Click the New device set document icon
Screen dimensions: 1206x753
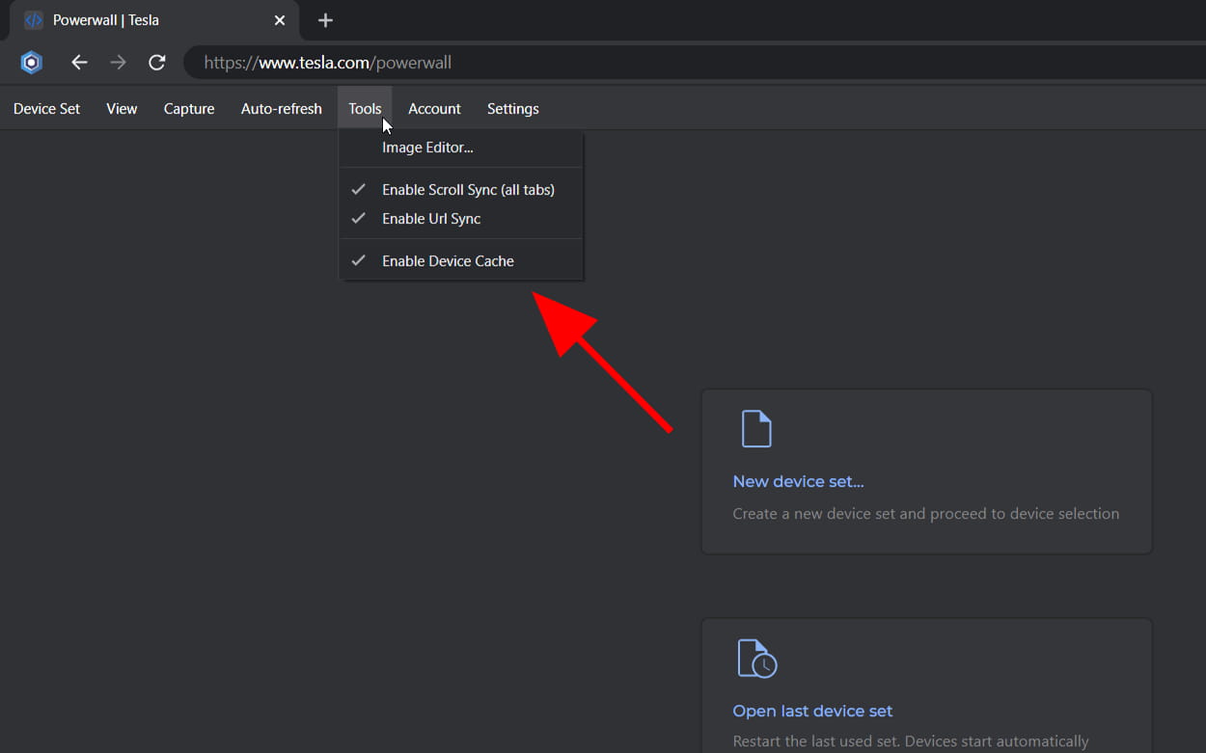[x=756, y=429]
